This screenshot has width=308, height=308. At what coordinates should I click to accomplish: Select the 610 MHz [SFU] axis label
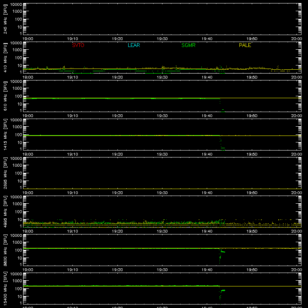point(5,96)
